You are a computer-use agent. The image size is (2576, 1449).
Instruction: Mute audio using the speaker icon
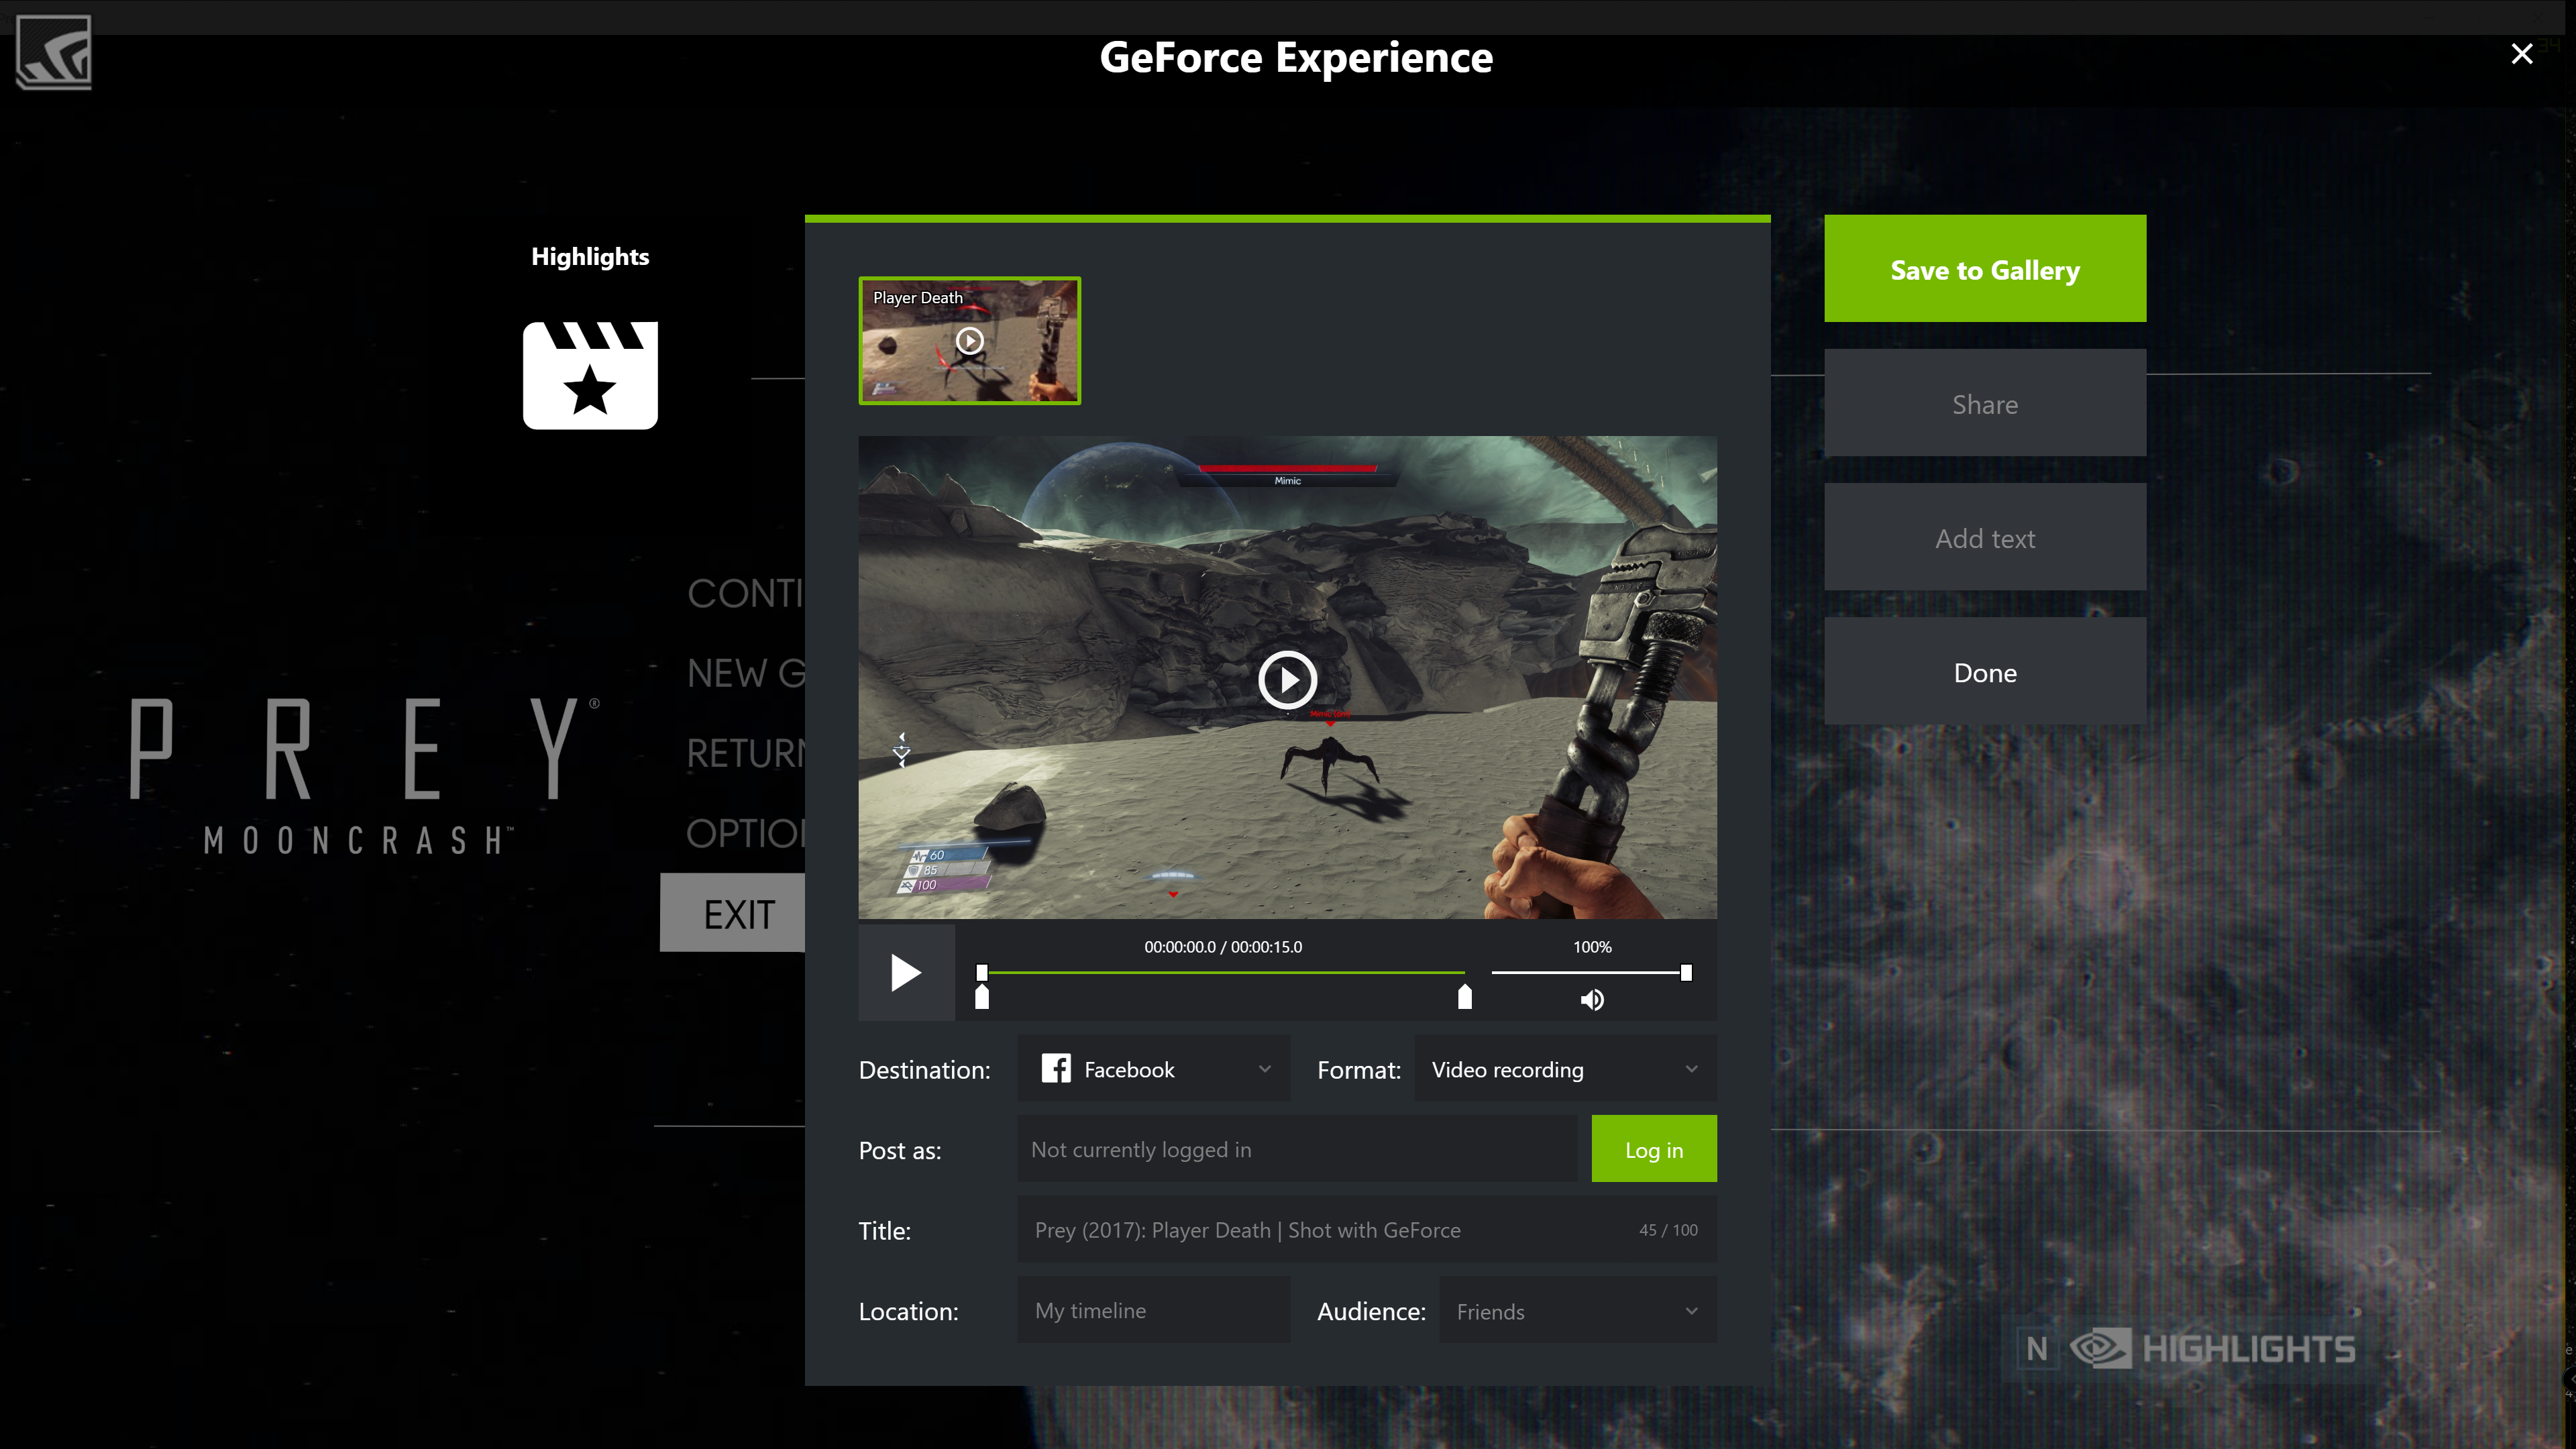tap(1592, 1000)
